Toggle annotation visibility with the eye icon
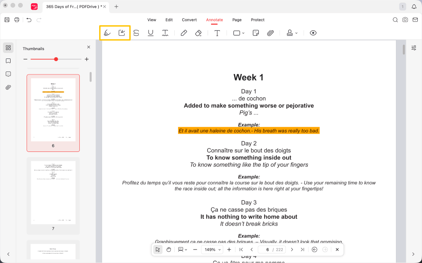This screenshot has width=422, height=263. coord(313,33)
